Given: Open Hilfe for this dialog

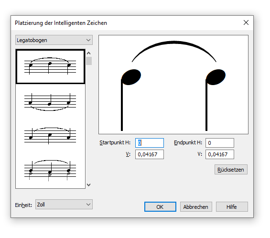Looking at the screenshot, I should coord(232,206).
